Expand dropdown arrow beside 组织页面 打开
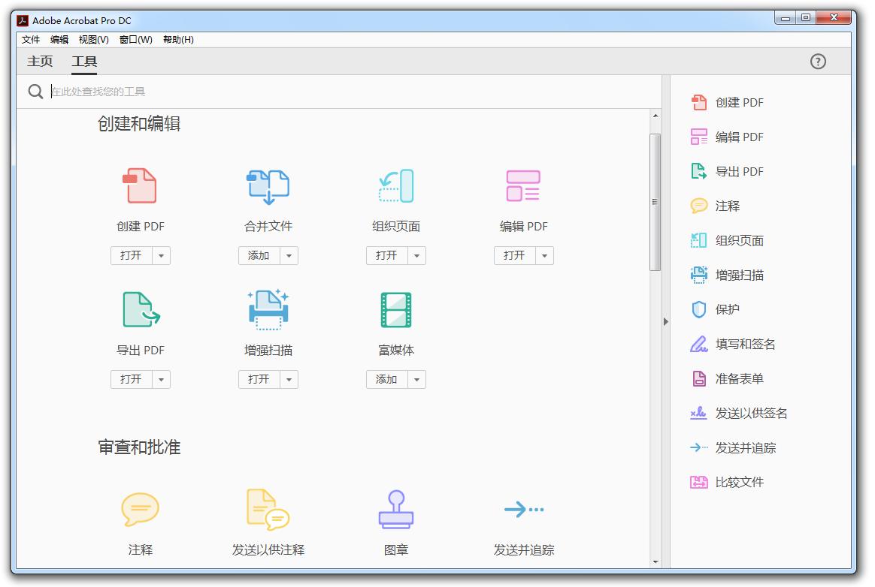This screenshot has width=875, height=587. [417, 256]
